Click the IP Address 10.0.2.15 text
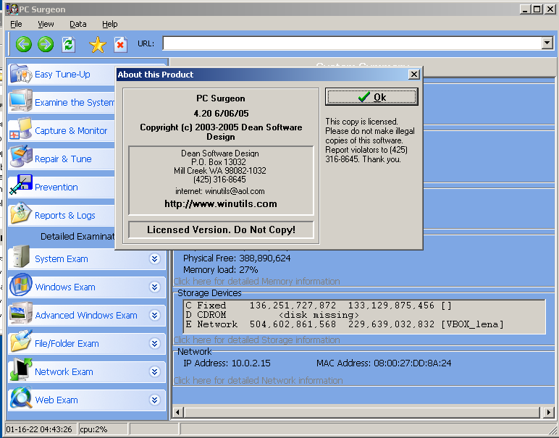 227,363
